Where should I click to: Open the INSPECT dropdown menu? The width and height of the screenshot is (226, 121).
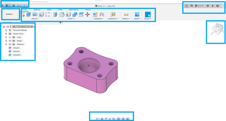click(x=126, y=19)
